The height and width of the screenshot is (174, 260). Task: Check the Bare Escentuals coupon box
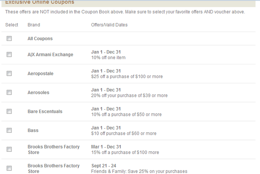click(x=9, y=111)
